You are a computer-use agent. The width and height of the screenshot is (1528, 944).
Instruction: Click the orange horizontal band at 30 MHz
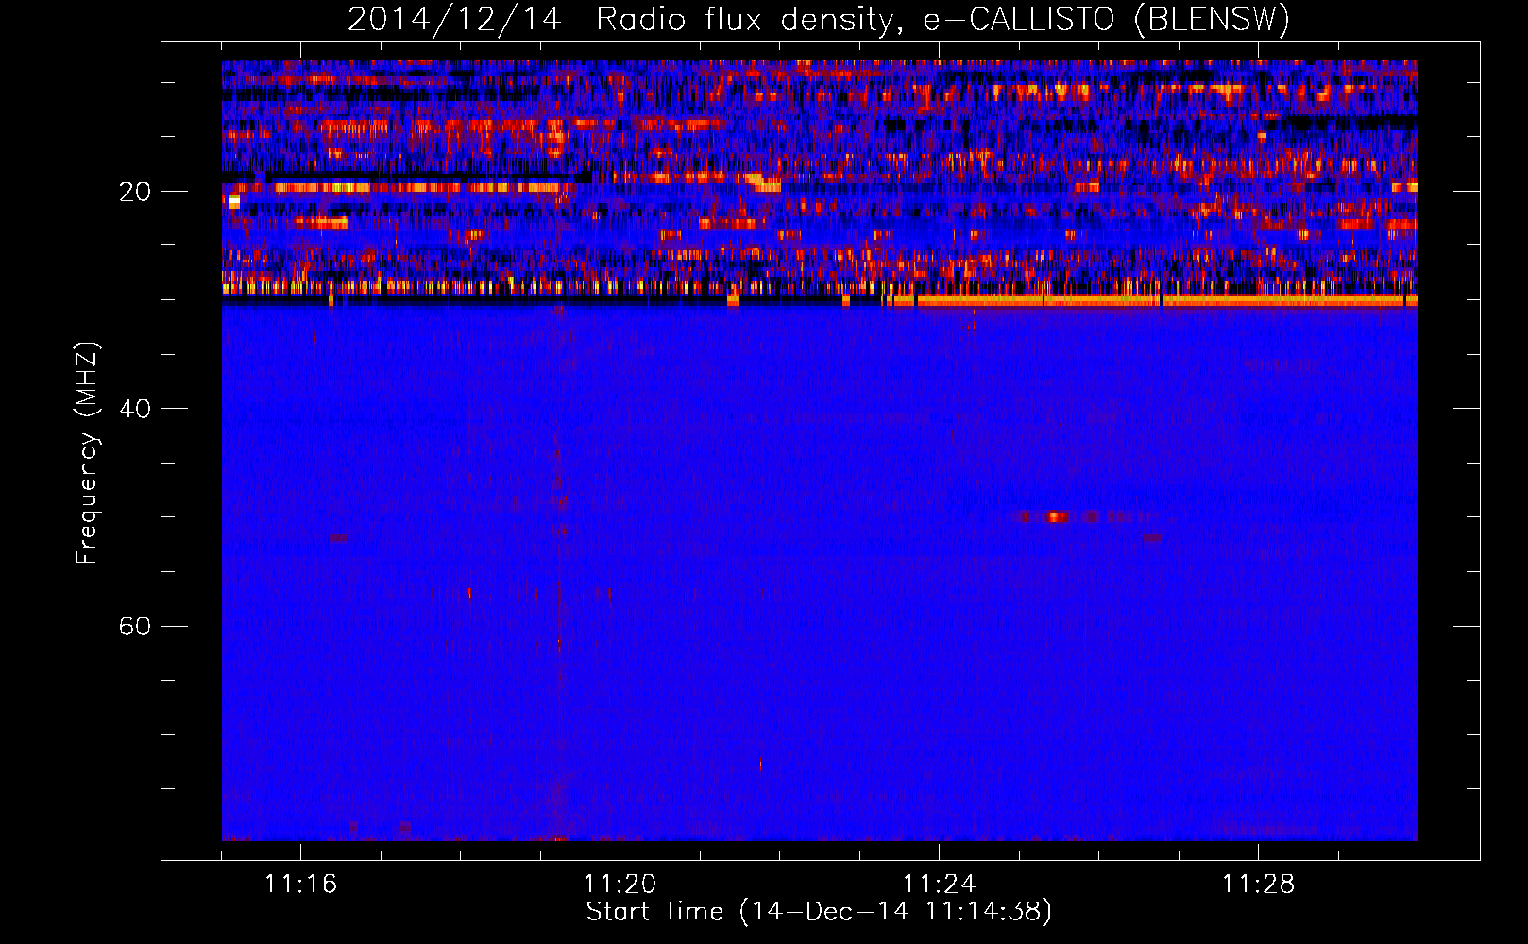pos(1154,300)
